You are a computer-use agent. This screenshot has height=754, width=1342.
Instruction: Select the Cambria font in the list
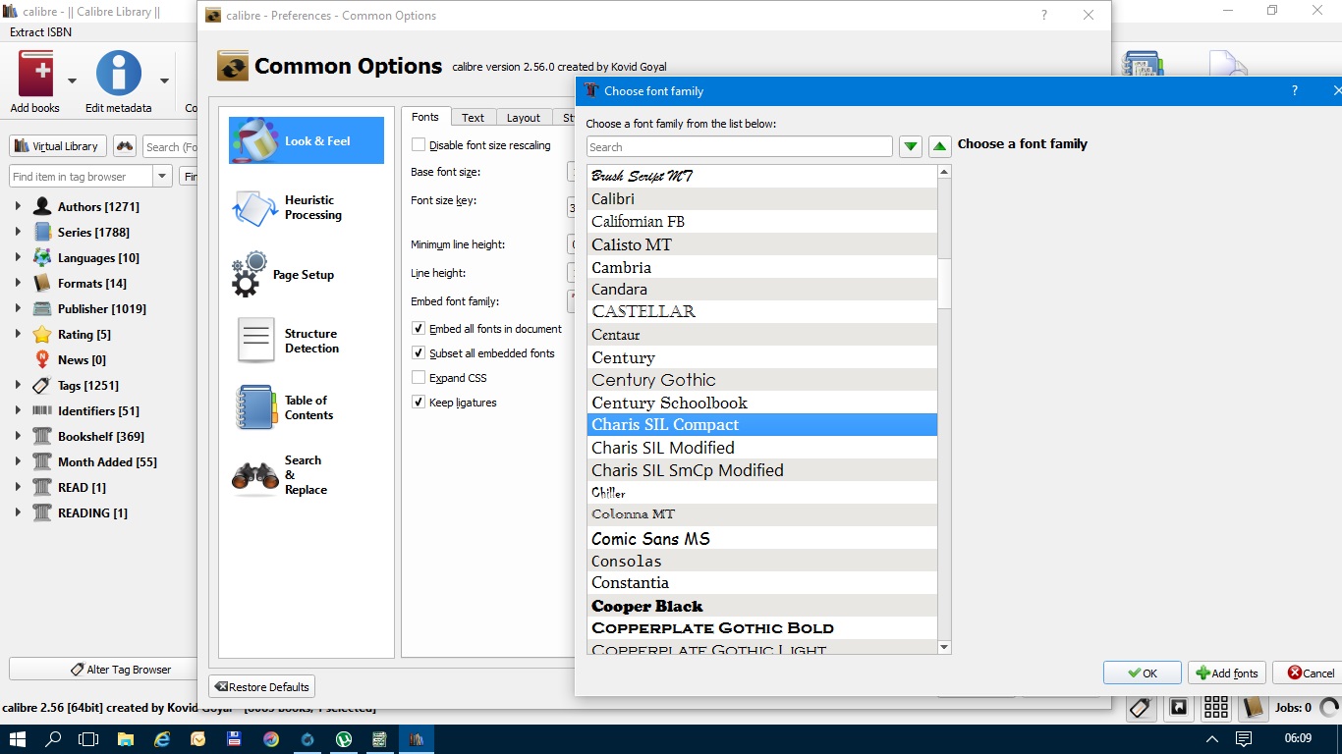(762, 267)
